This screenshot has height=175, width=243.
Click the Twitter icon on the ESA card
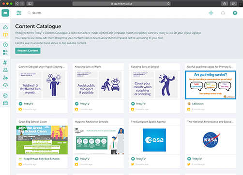coord(133,164)
